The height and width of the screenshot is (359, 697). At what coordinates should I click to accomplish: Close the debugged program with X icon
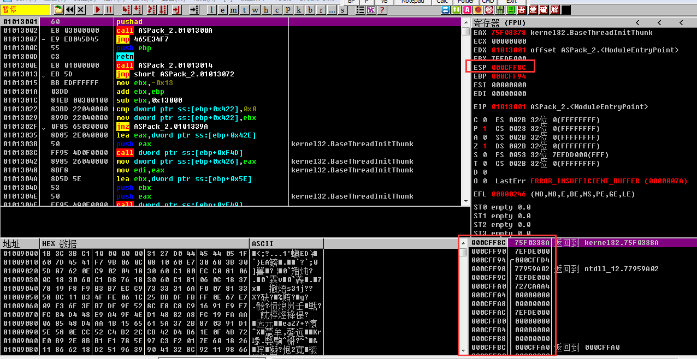pyautogui.click(x=81, y=10)
